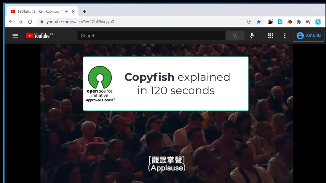The height and width of the screenshot is (183, 326).
Task: Go back with the browser arrow
Action: point(11,22)
